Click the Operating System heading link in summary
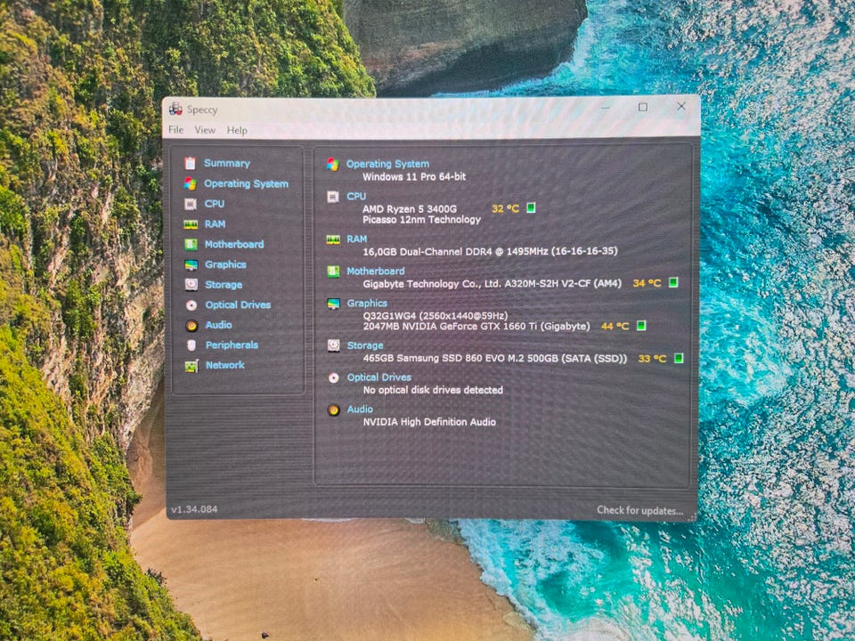 [387, 164]
